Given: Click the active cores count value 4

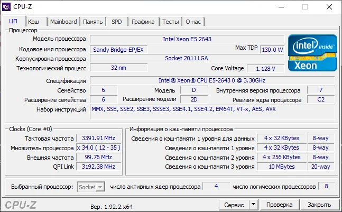Looking at the screenshot, I should click(216, 186).
